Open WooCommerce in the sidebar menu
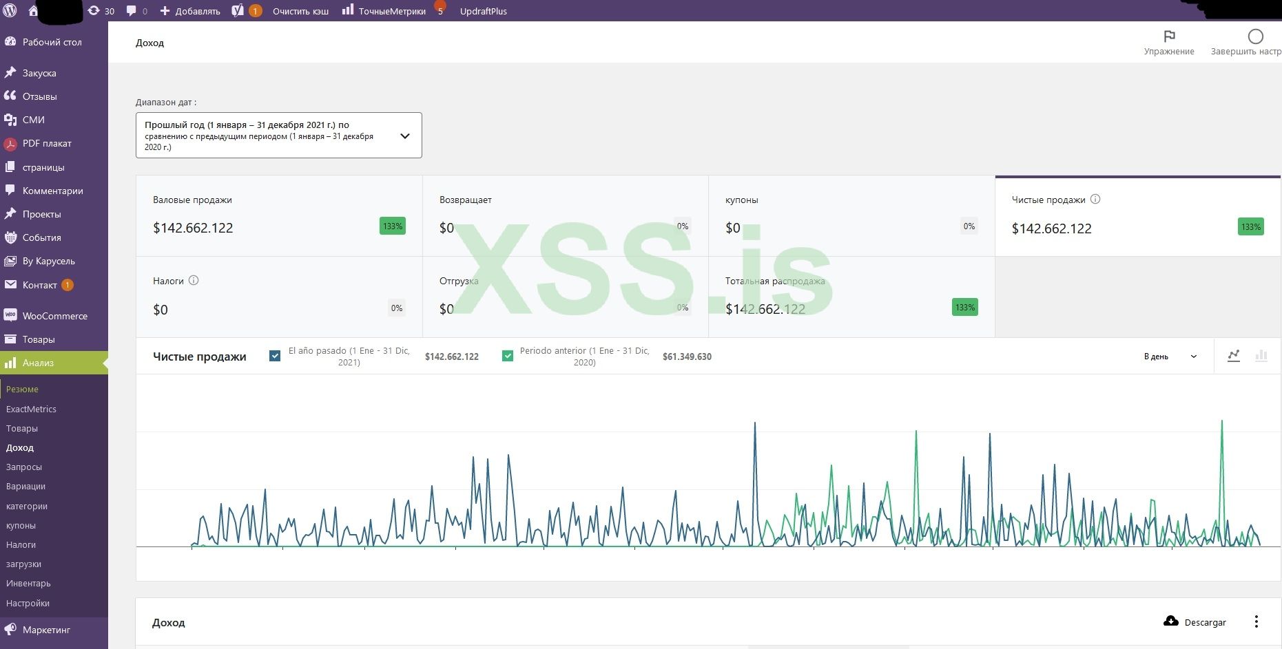 click(x=54, y=316)
